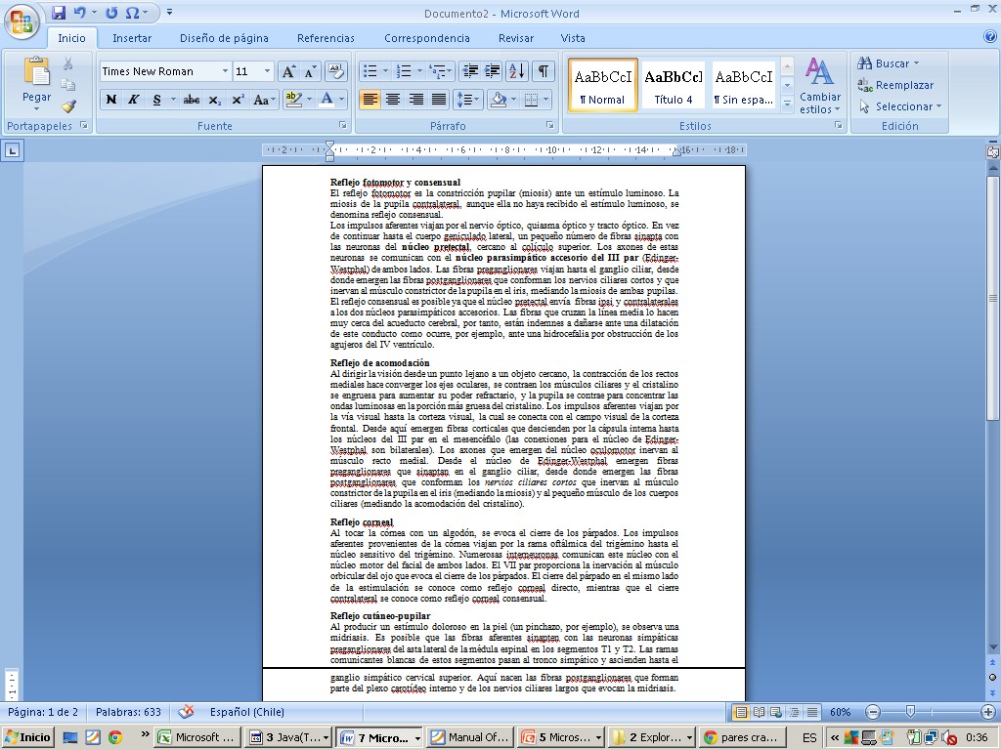This screenshot has height=750, width=1001.
Task: Click the Grow Font icon
Action: click(x=288, y=71)
